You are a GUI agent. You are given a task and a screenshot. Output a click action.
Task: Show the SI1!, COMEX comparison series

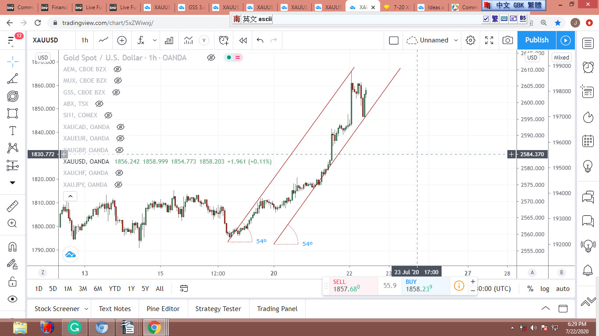pos(108,115)
